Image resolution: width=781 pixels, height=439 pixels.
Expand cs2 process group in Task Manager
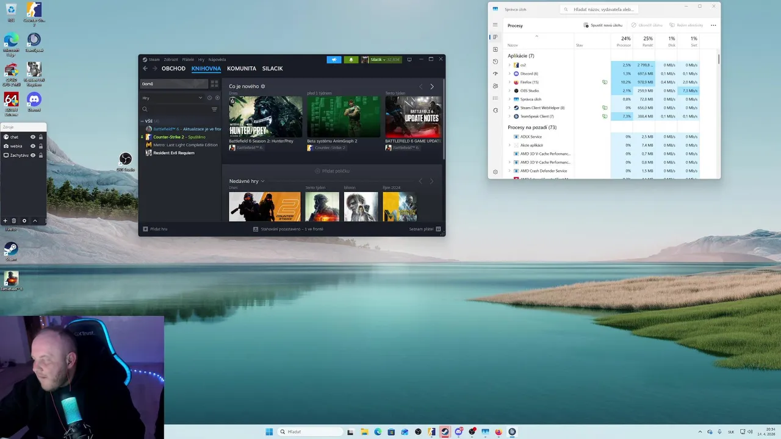pyautogui.click(x=509, y=65)
